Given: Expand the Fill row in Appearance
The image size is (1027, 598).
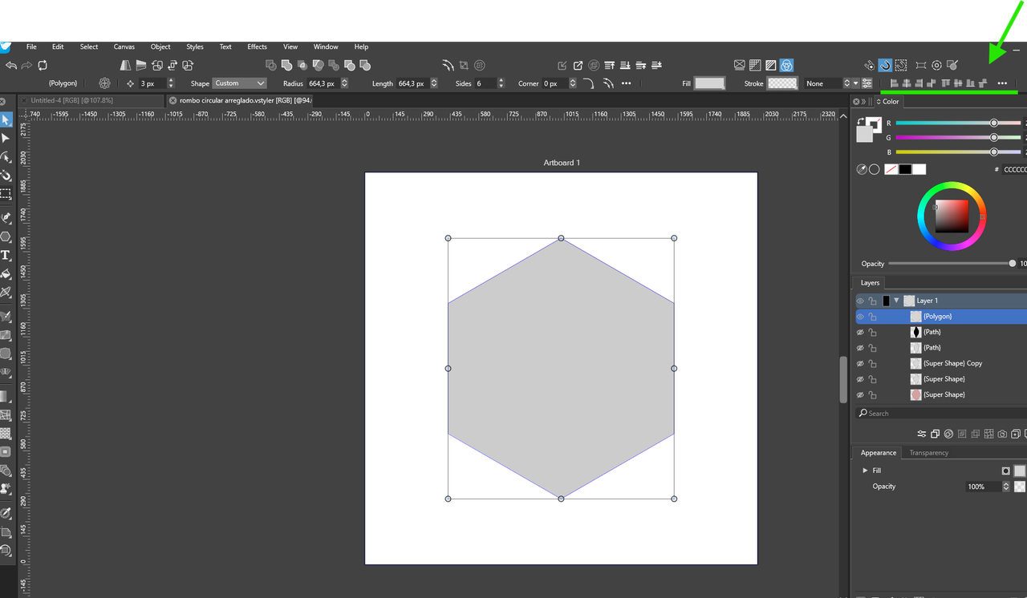Looking at the screenshot, I should pos(865,471).
